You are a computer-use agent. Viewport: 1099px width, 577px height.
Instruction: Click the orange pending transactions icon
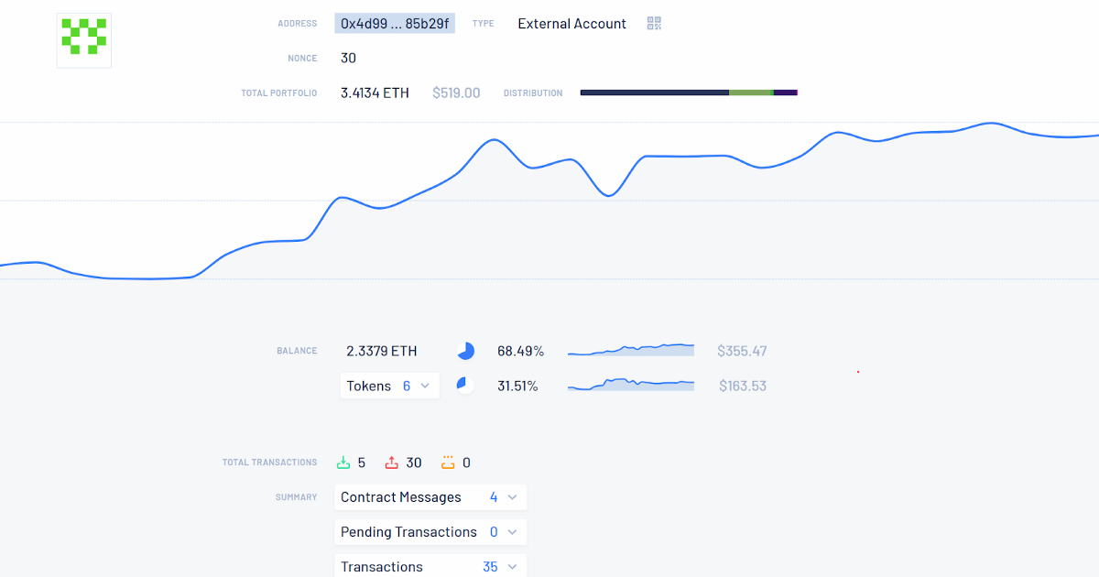point(448,463)
